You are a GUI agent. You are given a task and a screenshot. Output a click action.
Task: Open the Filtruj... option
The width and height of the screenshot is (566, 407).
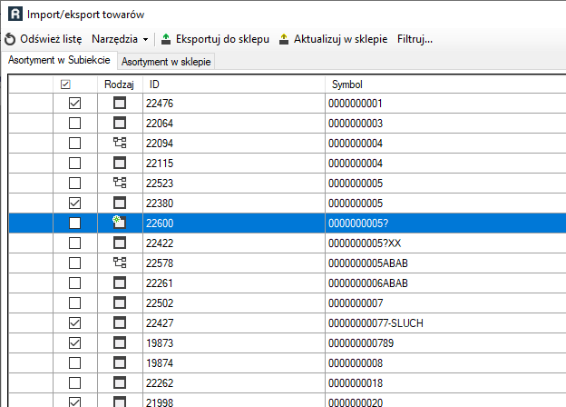click(x=415, y=39)
